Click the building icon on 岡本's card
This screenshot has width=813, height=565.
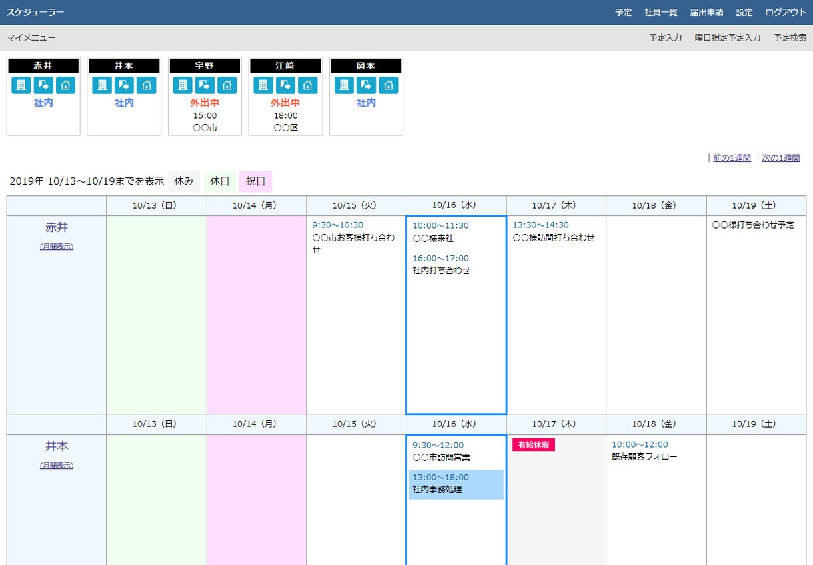(x=344, y=85)
